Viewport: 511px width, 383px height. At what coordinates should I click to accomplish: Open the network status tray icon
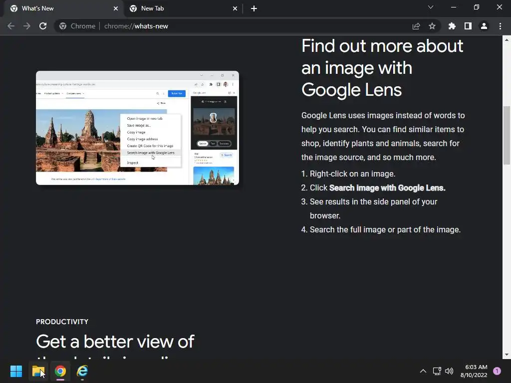point(437,371)
